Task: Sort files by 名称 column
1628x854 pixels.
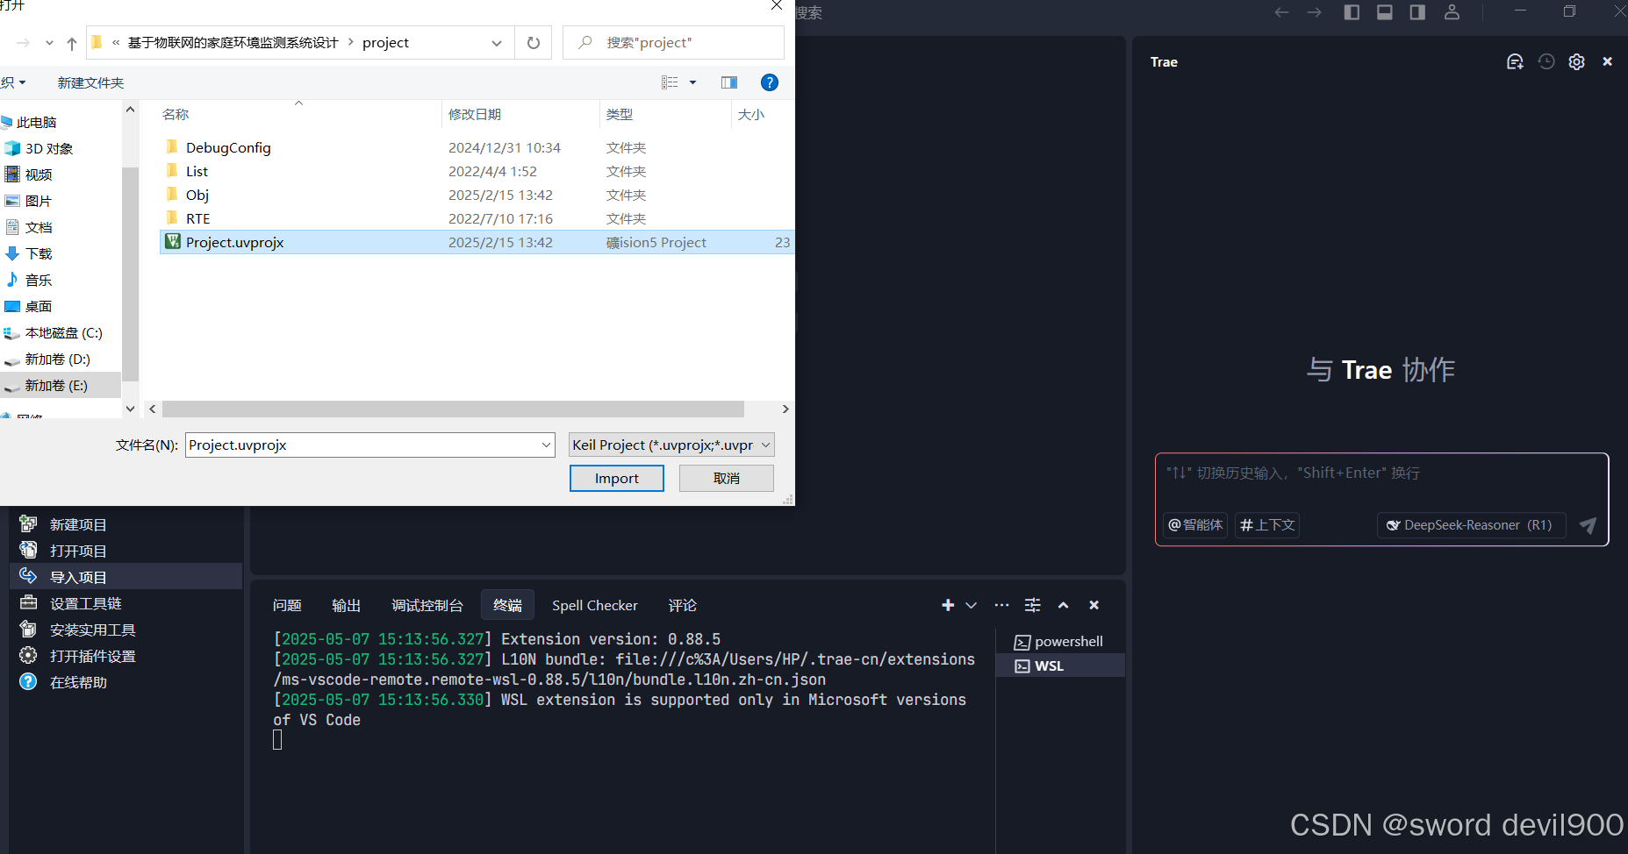Action: 176,115
